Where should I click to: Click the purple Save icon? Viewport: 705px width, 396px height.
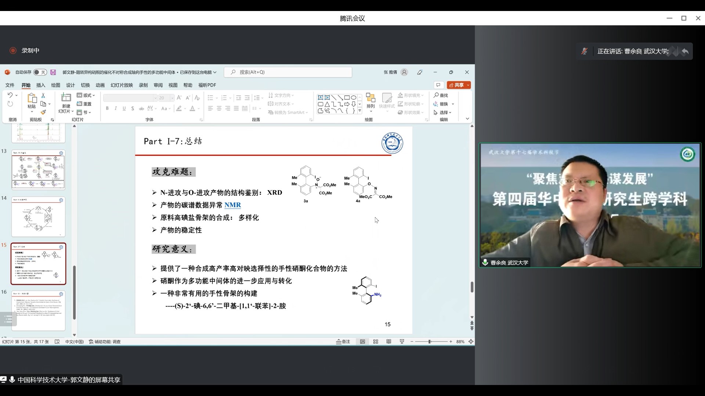[53, 72]
